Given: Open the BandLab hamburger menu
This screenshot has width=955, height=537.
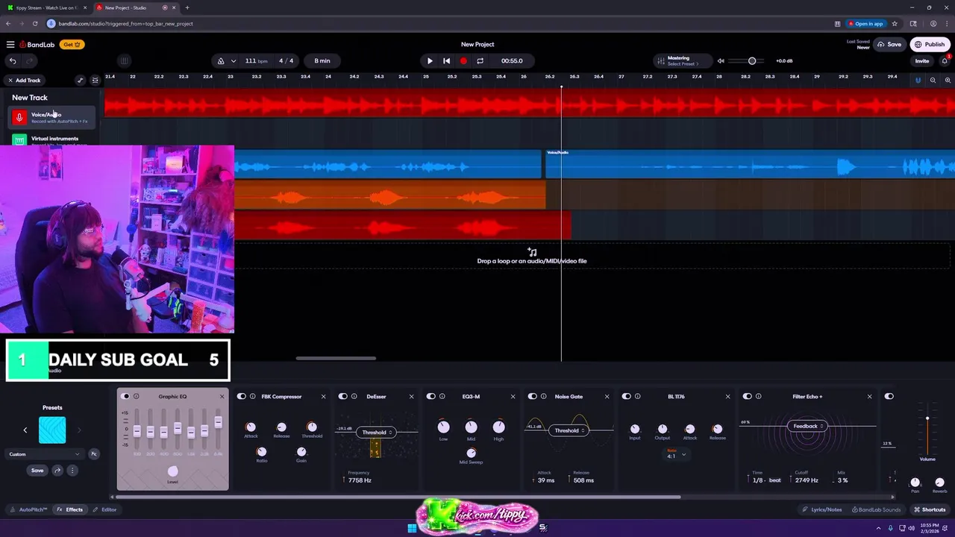Looking at the screenshot, I should point(10,44).
